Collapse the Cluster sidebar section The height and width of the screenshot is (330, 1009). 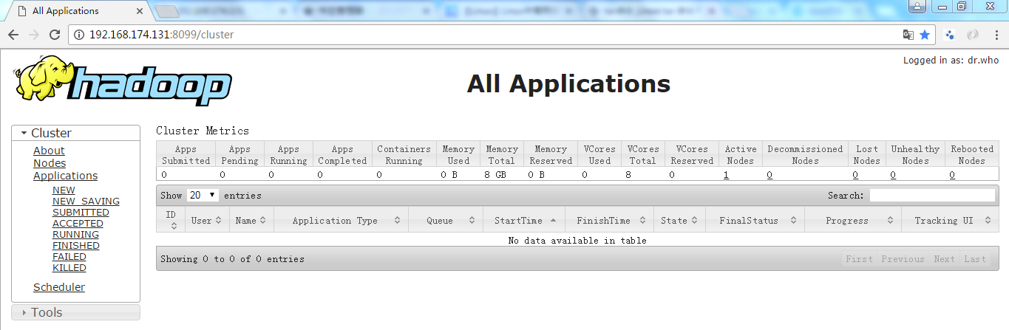(75, 133)
